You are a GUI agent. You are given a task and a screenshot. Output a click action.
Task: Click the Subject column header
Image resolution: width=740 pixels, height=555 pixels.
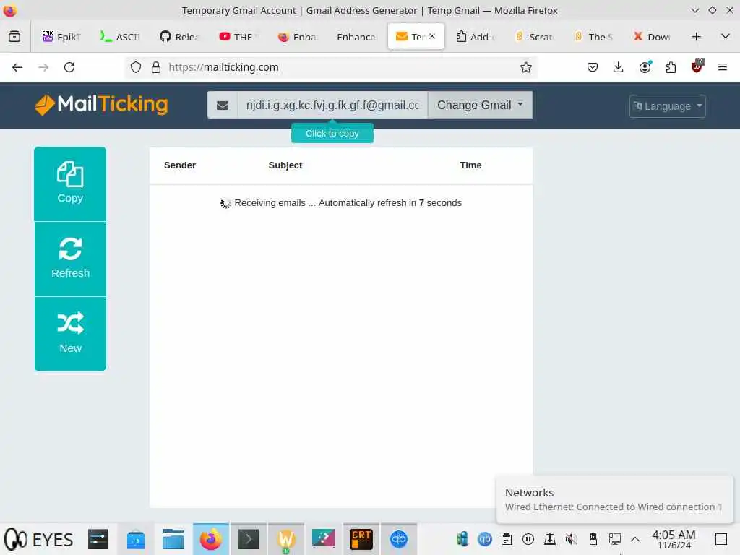pos(285,165)
